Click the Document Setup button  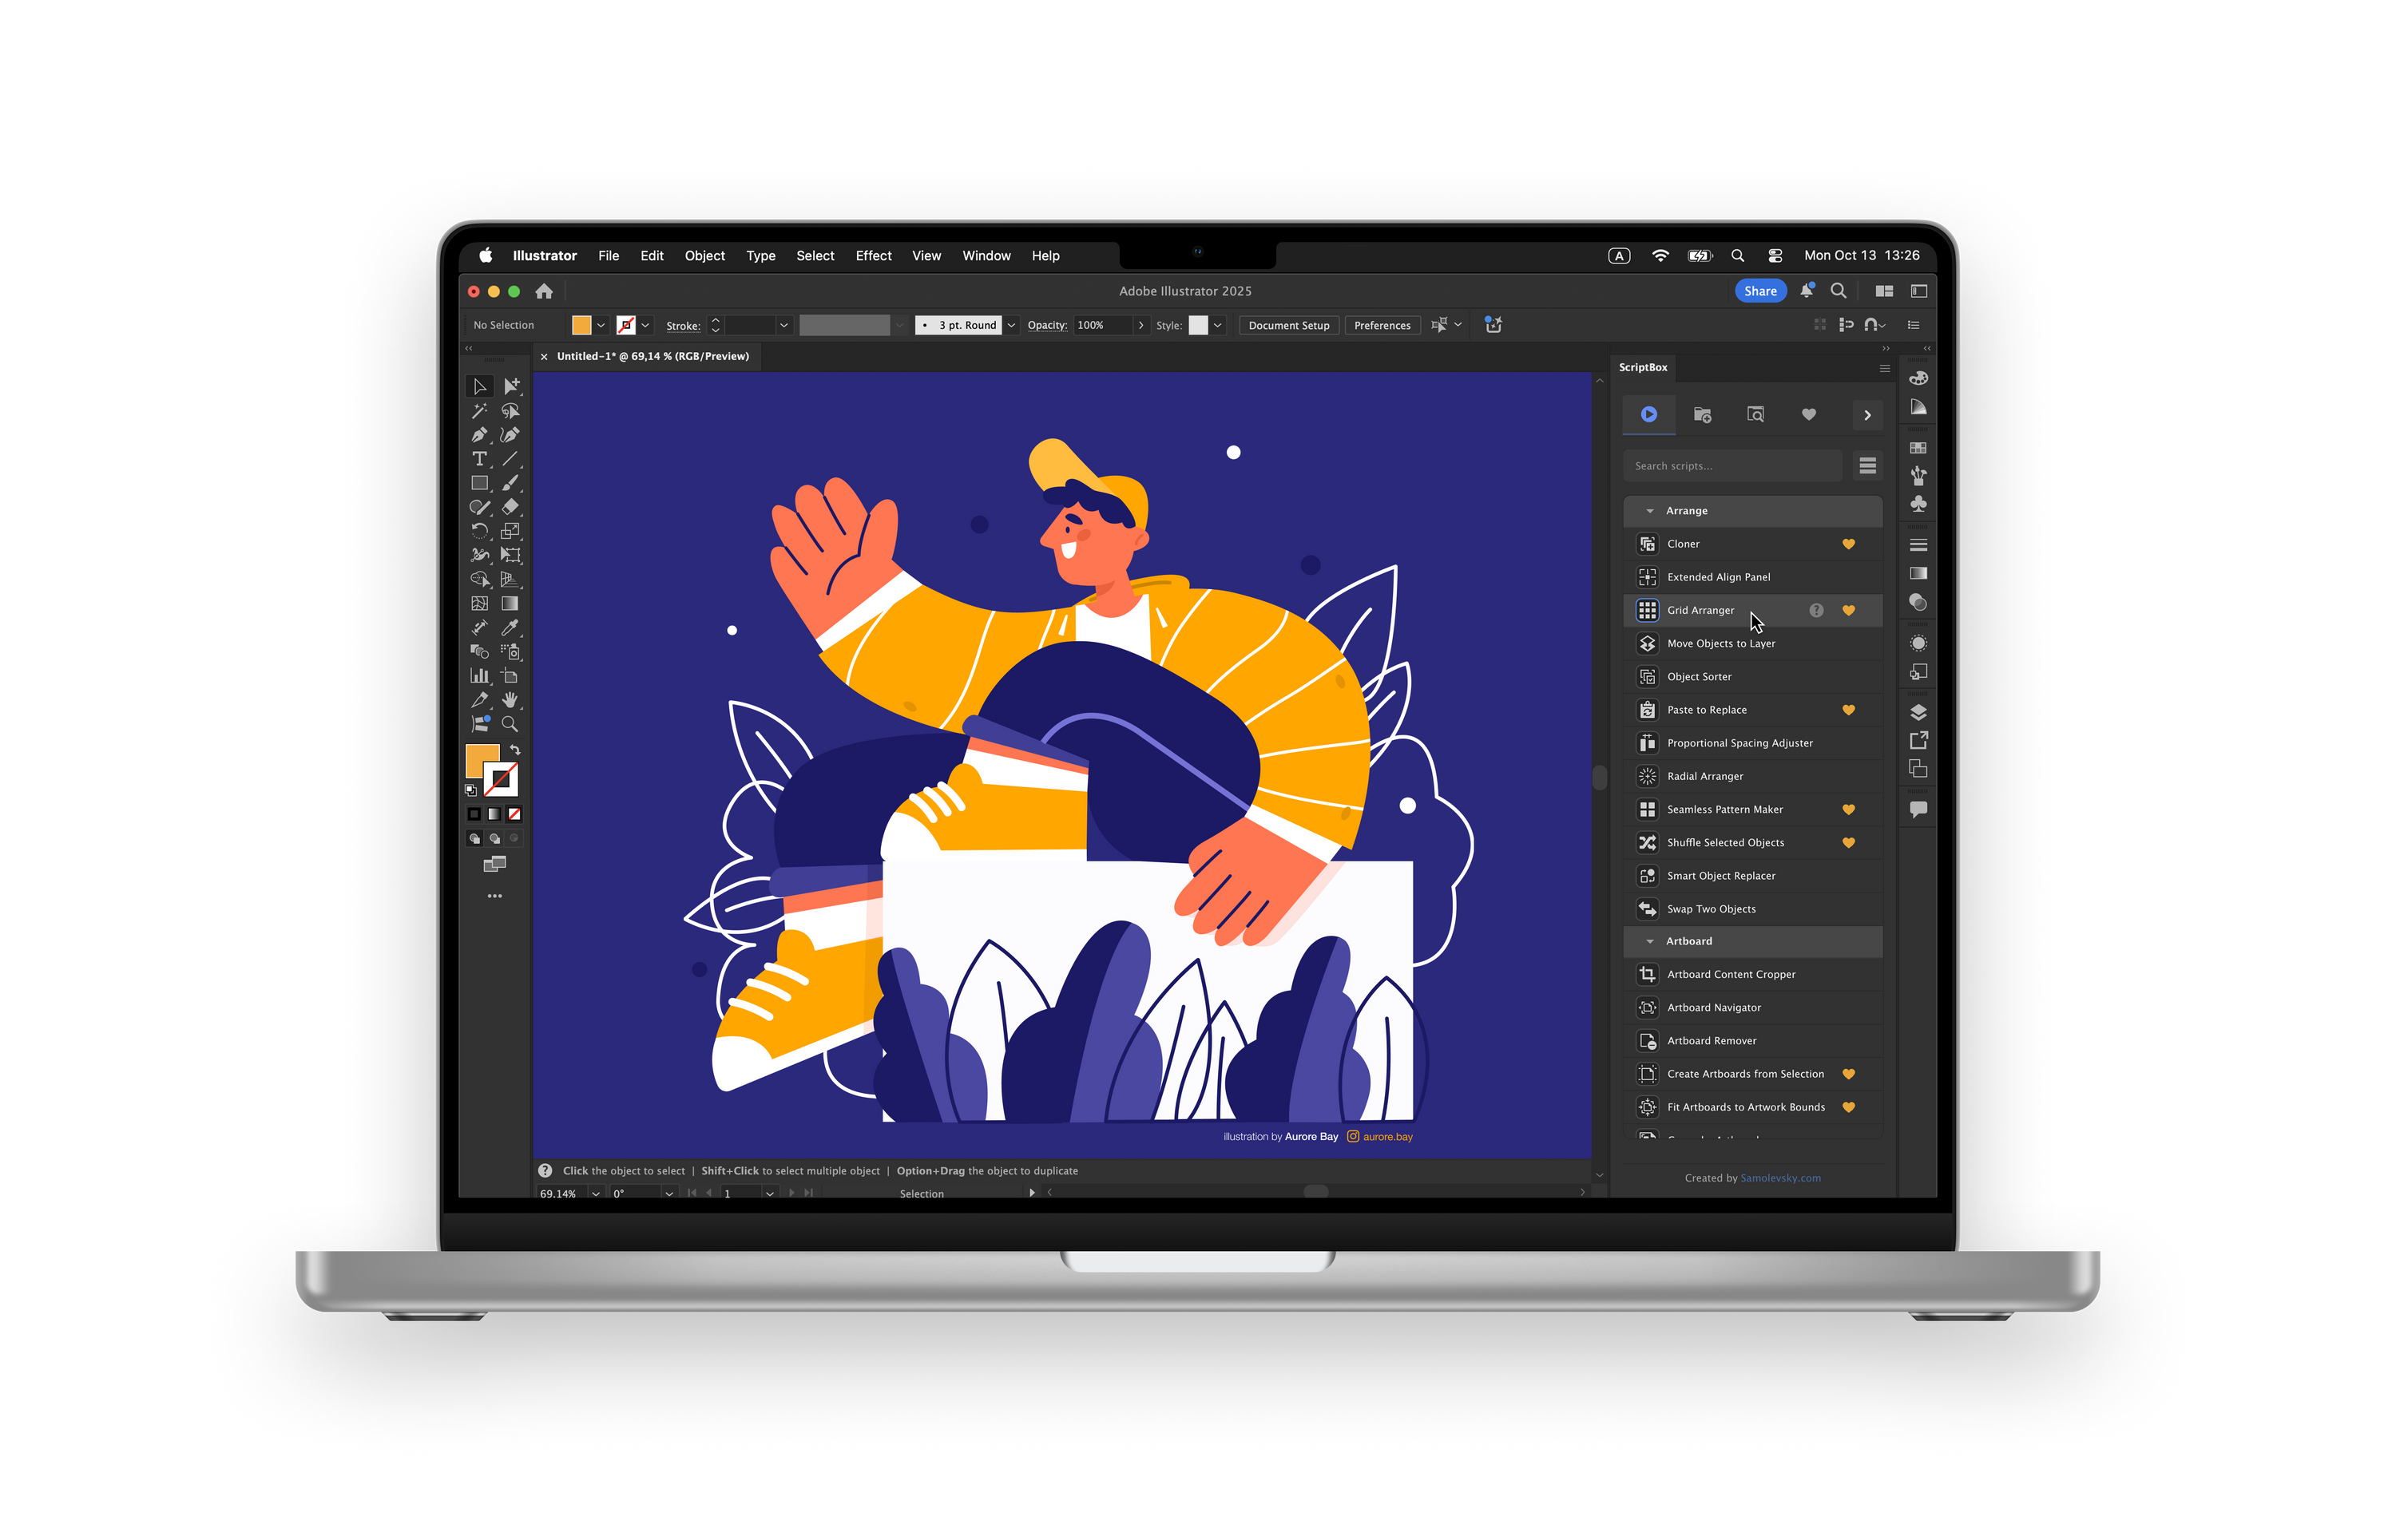(1288, 325)
